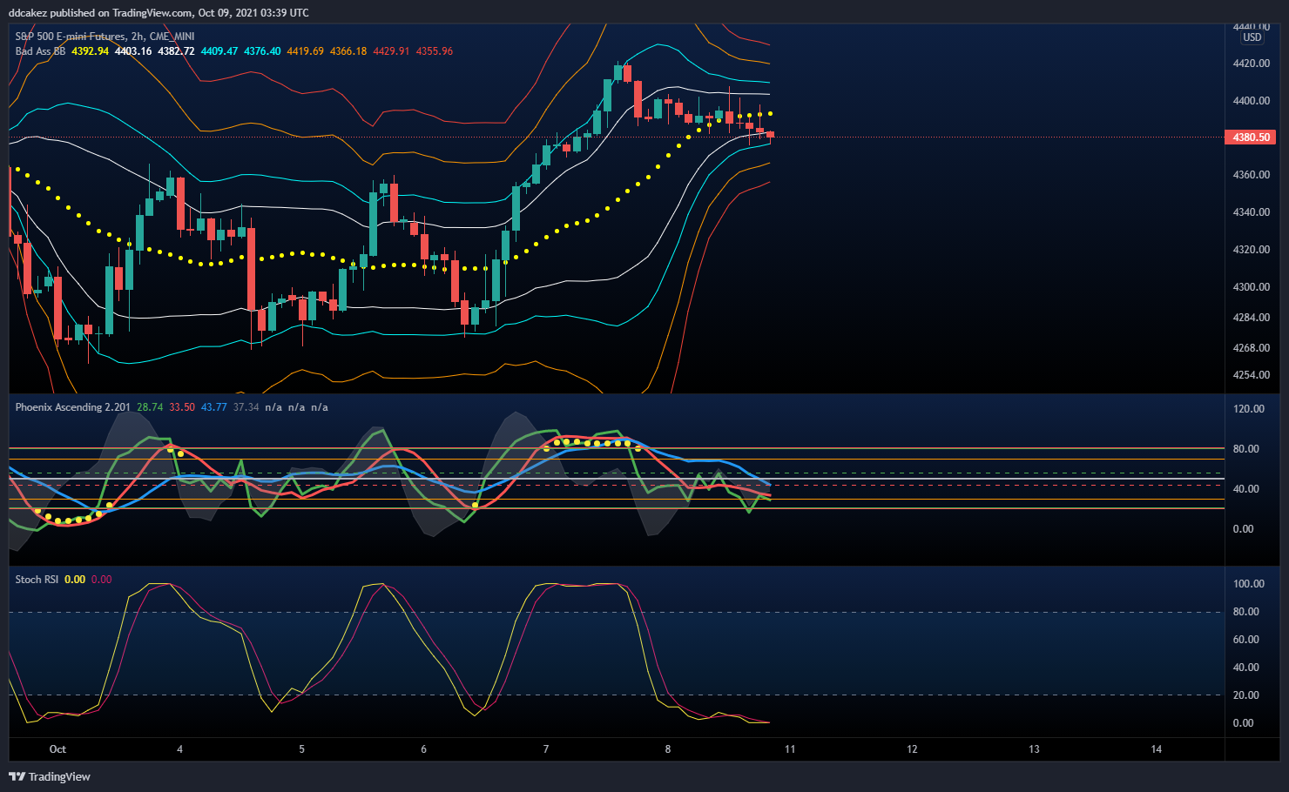Click the gray Phoenix value 37.34
This screenshot has width=1289, height=792.
(246, 407)
